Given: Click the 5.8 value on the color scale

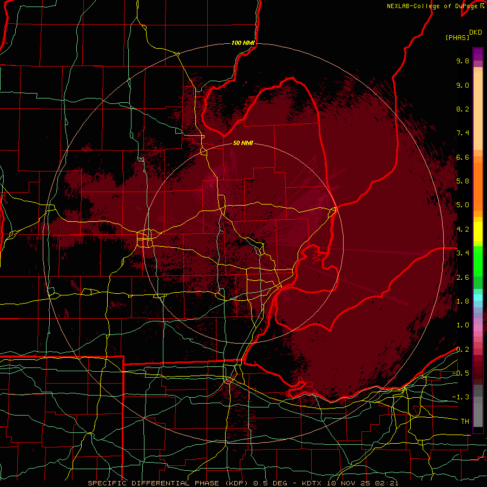Looking at the screenshot, I should click(463, 181).
